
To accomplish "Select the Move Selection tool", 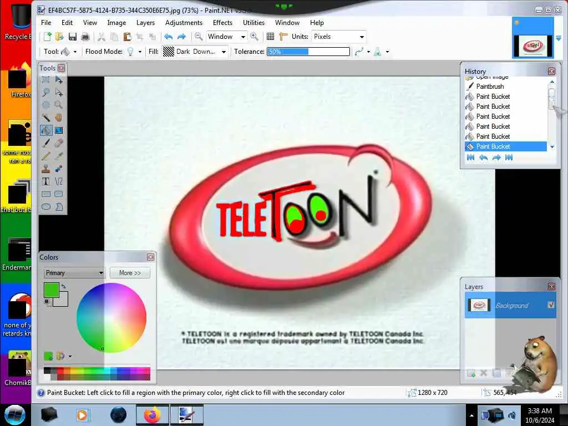I will click(x=59, y=93).
